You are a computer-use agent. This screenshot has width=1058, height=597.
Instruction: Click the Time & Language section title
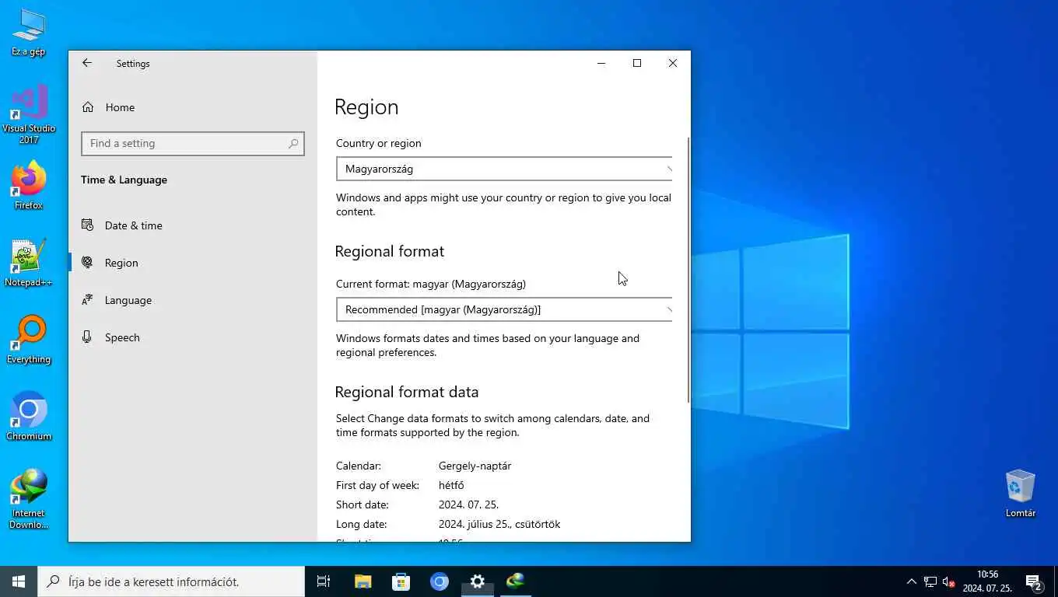(x=124, y=180)
